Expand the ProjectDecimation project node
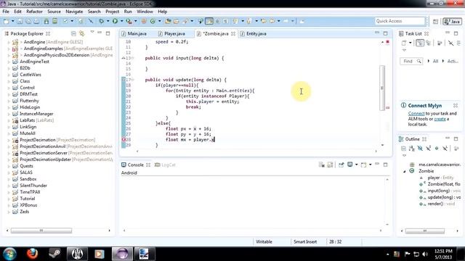The height and width of the screenshot is (261, 465). (x=9, y=140)
